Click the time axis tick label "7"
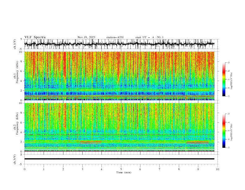 click(x=160, y=169)
